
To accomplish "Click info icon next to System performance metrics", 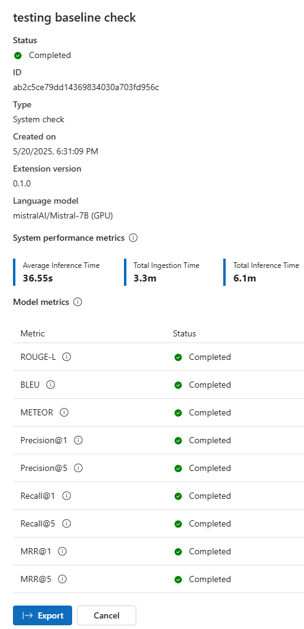I will pyautogui.click(x=133, y=238).
